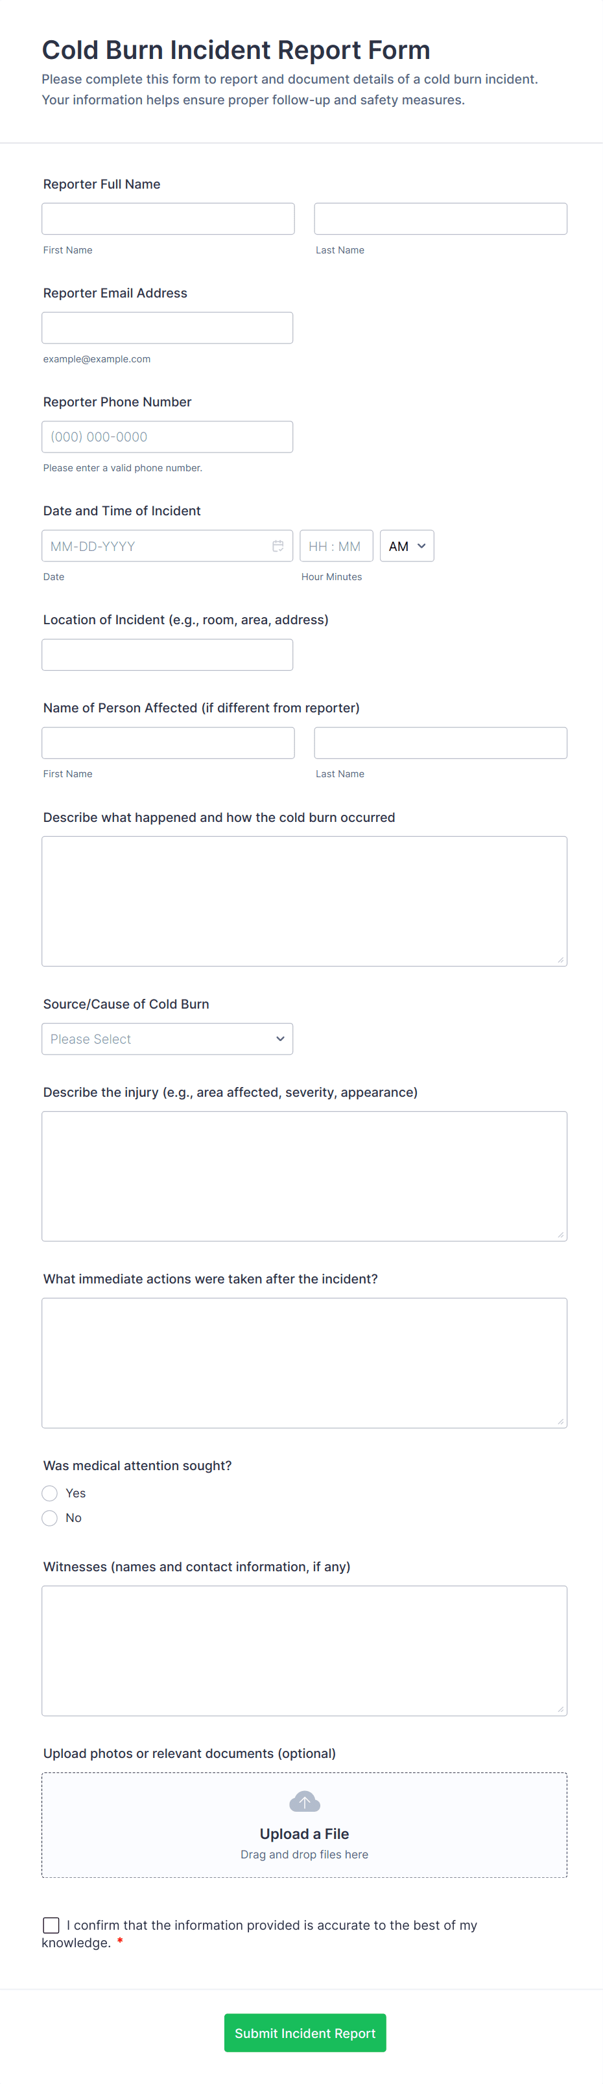603x2084 pixels.
Task: Select No for medical attention sought
Action: click(50, 1517)
